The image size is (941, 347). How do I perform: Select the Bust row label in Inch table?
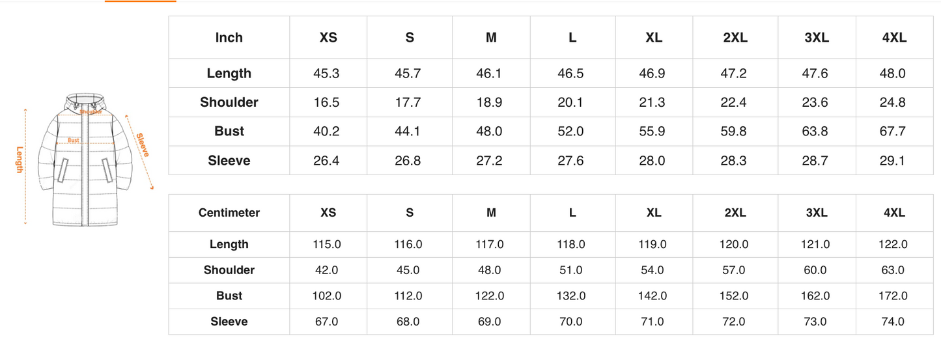tap(229, 132)
